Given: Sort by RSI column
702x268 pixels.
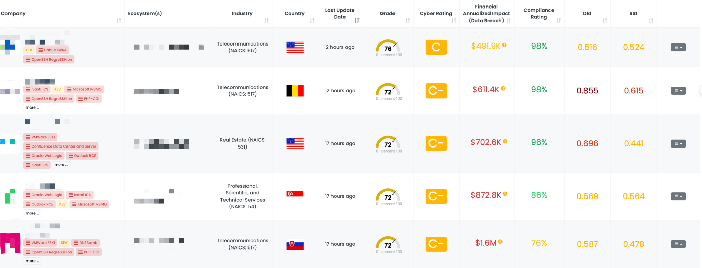Looking at the screenshot, I should point(651,21).
